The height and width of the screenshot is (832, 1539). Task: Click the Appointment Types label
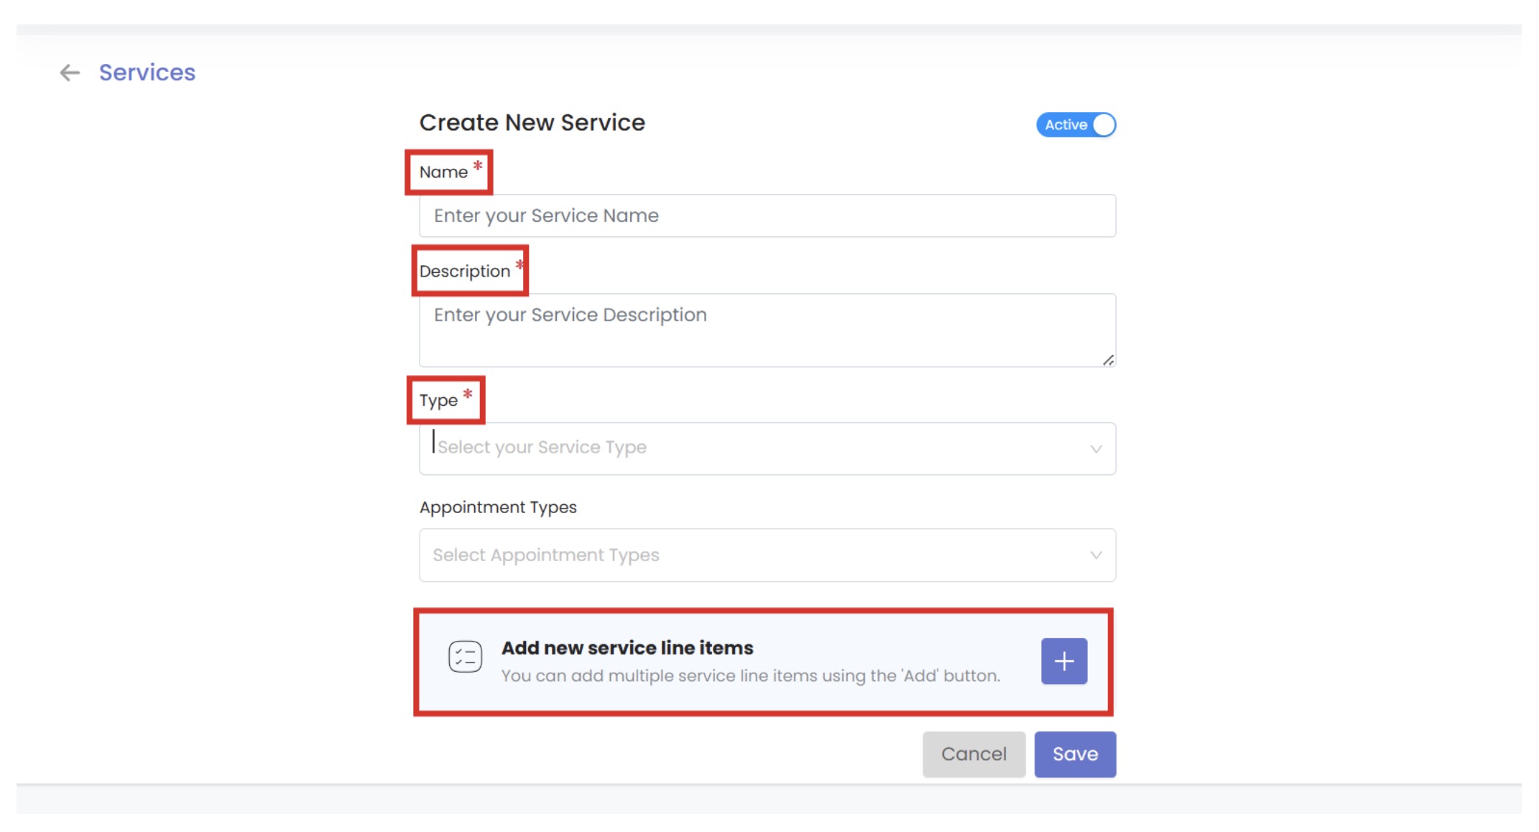click(x=498, y=507)
